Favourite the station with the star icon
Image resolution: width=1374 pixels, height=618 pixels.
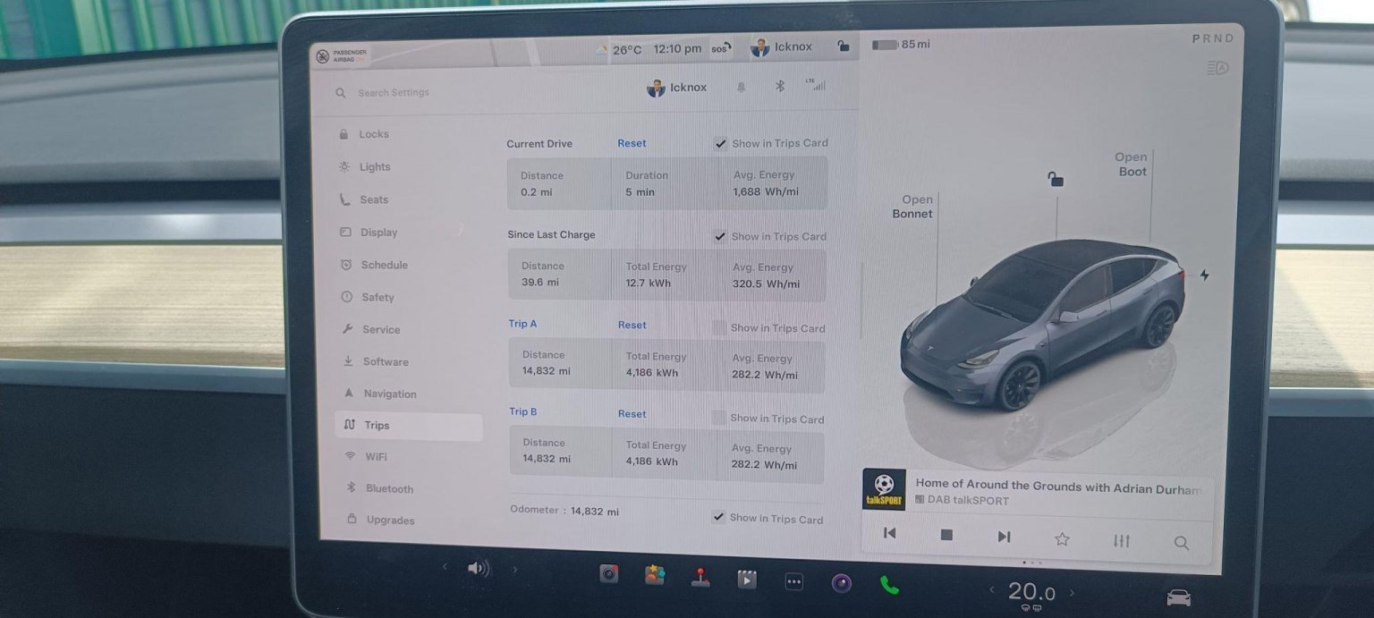coord(1062,538)
